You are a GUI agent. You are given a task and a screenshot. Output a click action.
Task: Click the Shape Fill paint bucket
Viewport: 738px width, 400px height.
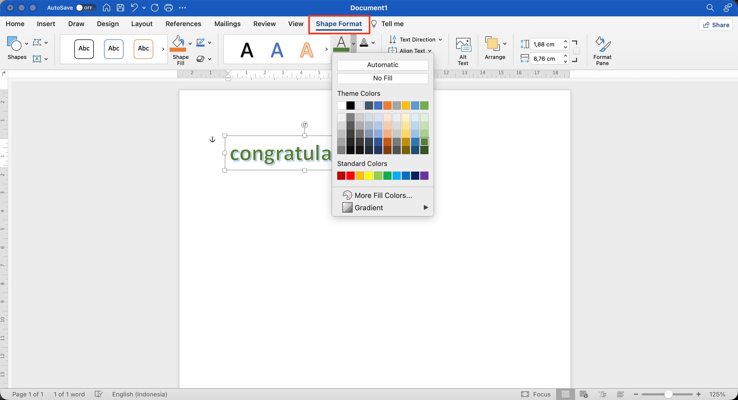pos(178,44)
